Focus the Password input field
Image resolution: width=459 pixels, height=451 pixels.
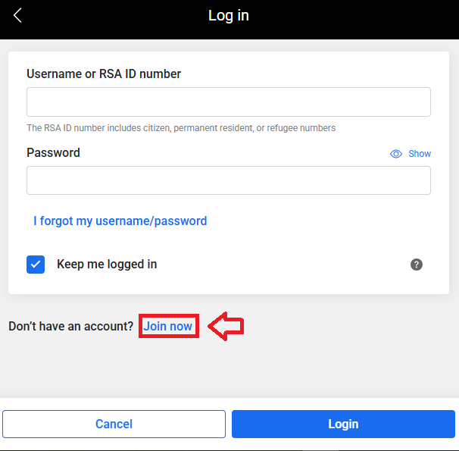pos(229,180)
